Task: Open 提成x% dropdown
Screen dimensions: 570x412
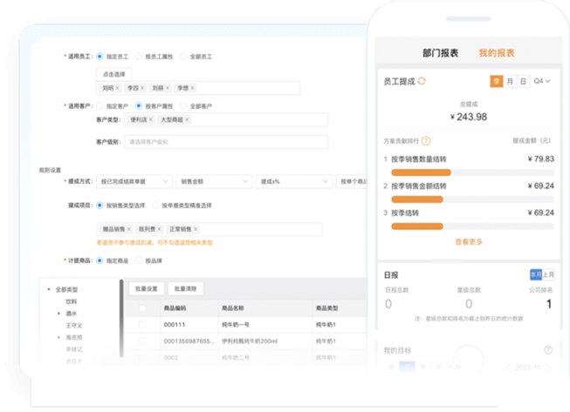Action: 294,181
